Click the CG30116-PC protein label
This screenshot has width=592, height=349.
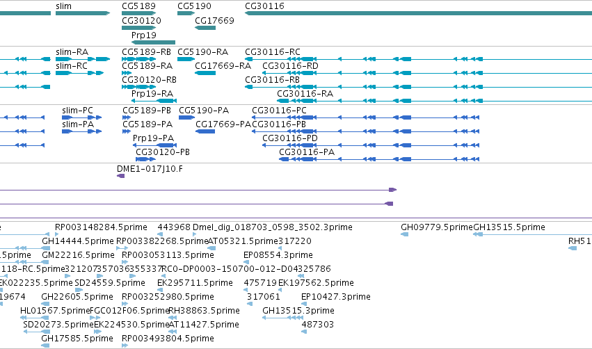pos(279,110)
